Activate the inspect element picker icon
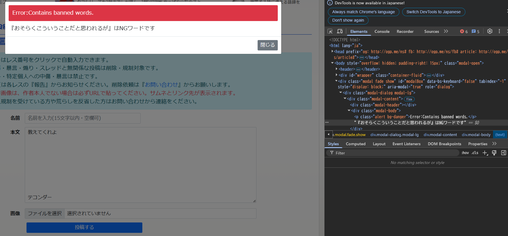Image resolution: width=508 pixels, height=236 pixels. (330, 31)
